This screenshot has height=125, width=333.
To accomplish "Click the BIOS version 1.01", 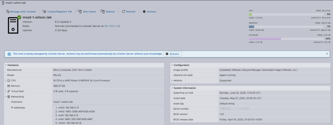I will (221, 114).
